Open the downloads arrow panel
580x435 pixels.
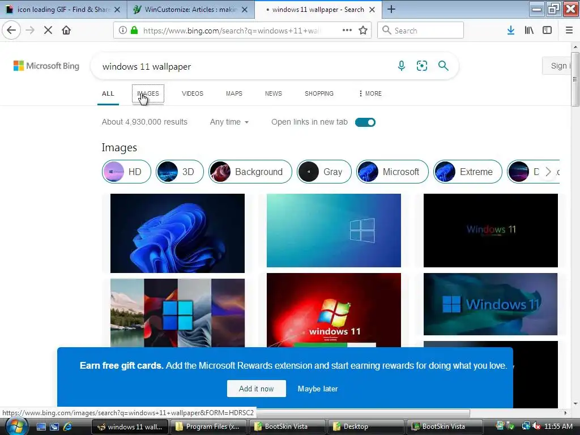pos(511,31)
